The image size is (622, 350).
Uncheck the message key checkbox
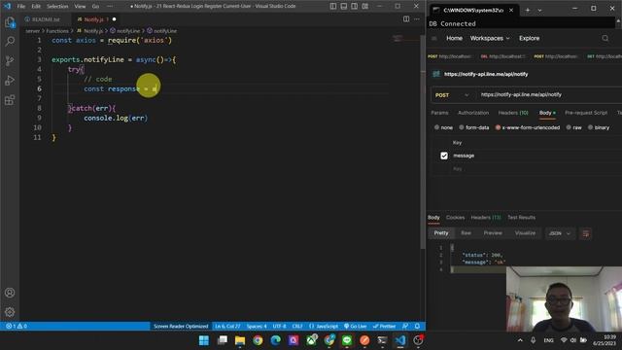point(444,156)
